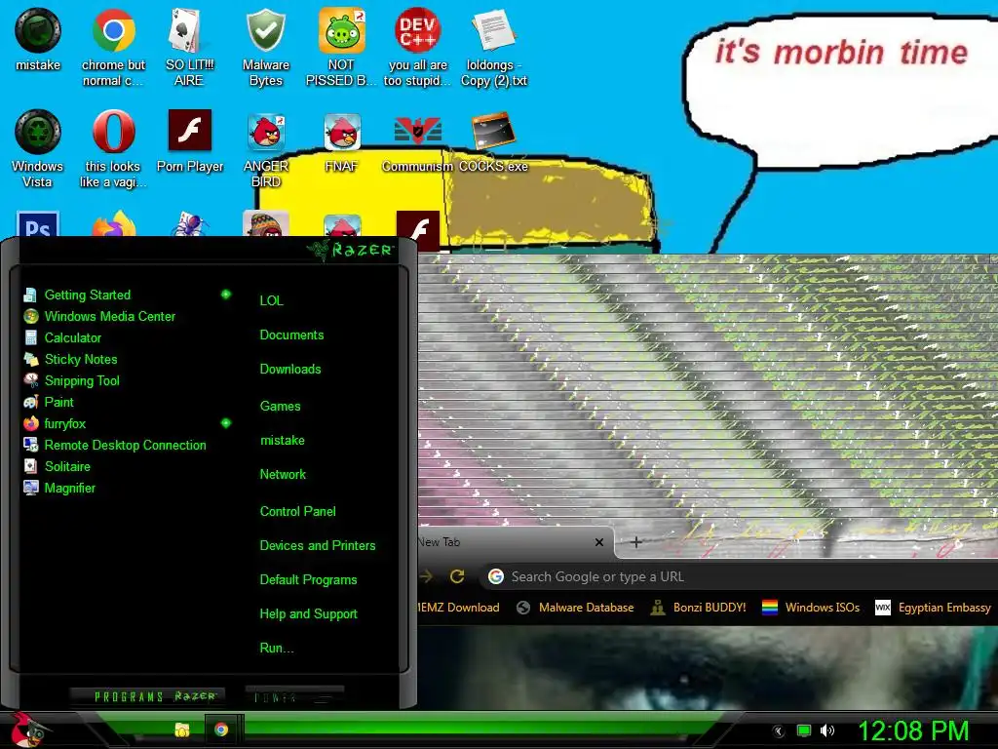The width and height of the screenshot is (998, 749).
Task: Switch to Chrome in the taskbar
Action: (221, 729)
